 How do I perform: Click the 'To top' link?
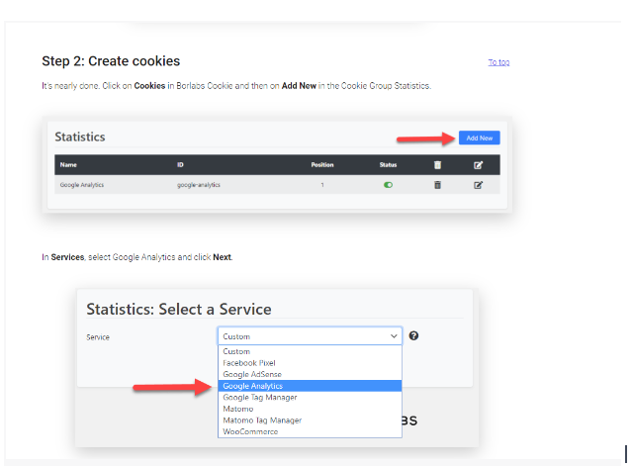(x=498, y=62)
